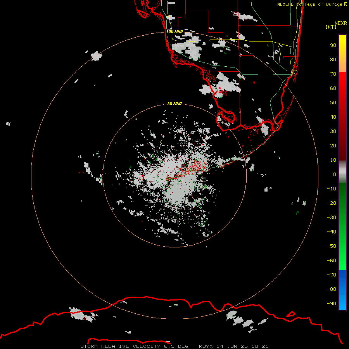Click the 10 value on the color scale
The height and width of the screenshot is (349, 349).
pos(333,160)
